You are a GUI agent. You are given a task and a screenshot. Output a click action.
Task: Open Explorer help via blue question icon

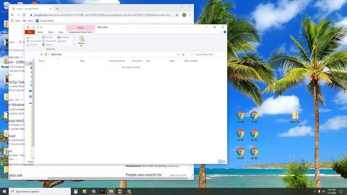(225, 32)
